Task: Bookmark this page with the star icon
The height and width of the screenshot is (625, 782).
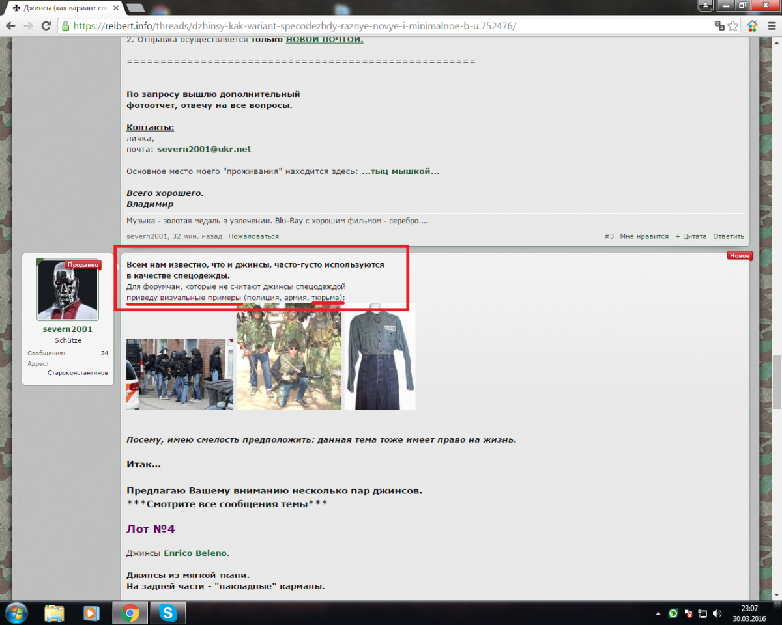Action: click(x=734, y=26)
